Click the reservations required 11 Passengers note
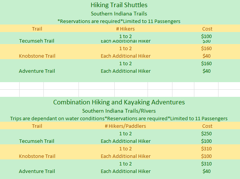 [119, 21]
